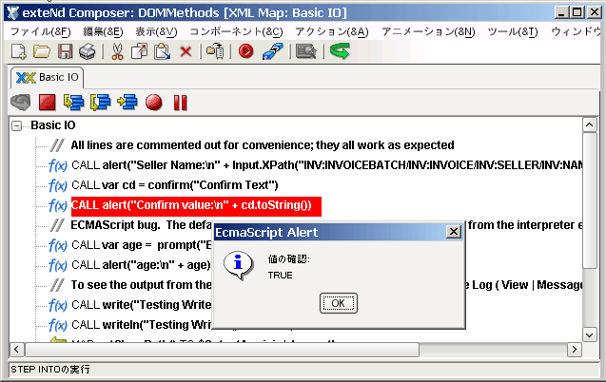Open the コンポーネント(C) menu
Screen dimensions: 606x382
(236, 31)
